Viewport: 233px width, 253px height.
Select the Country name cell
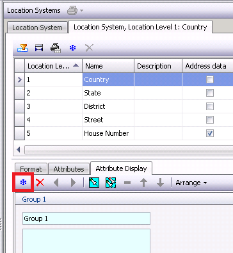click(x=108, y=79)
